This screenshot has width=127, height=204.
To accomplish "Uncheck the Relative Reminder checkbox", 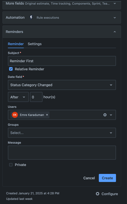I will 11,69.
